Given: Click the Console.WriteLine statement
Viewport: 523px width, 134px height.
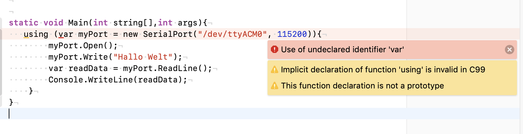Looking at the screenshot, I should coord(117,80).
